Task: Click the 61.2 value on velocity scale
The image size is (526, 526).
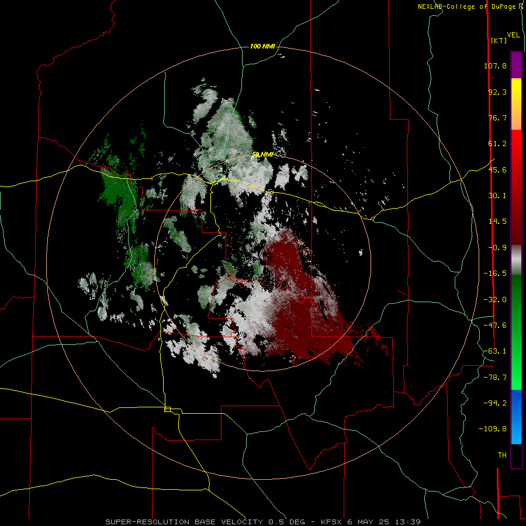Action: tap(497, 144)
